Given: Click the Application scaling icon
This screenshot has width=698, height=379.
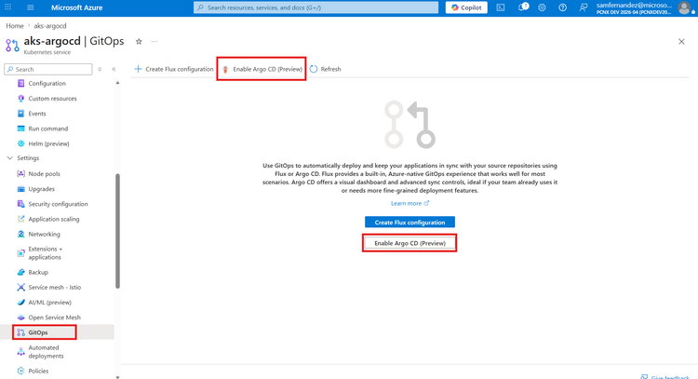Looking at the screenshot, I should click(20, 219).
